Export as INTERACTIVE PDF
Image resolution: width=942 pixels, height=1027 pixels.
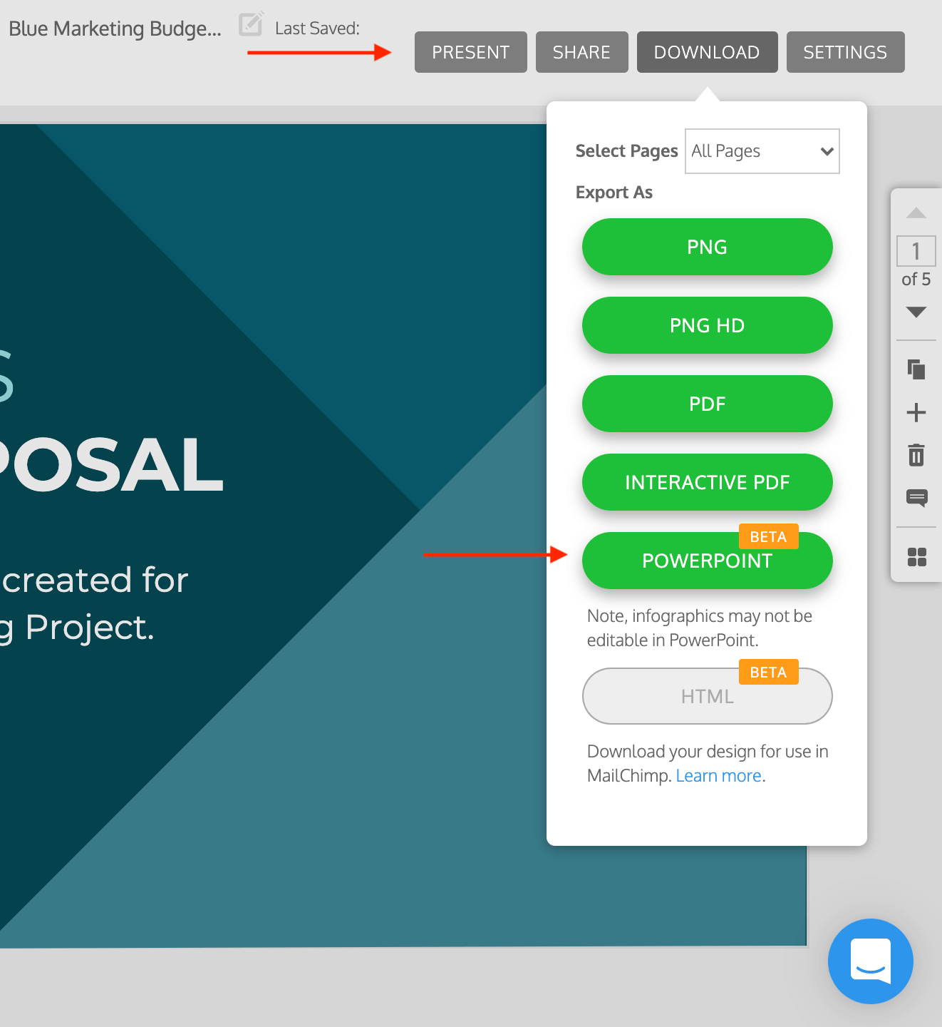click(x=708, y=482)
